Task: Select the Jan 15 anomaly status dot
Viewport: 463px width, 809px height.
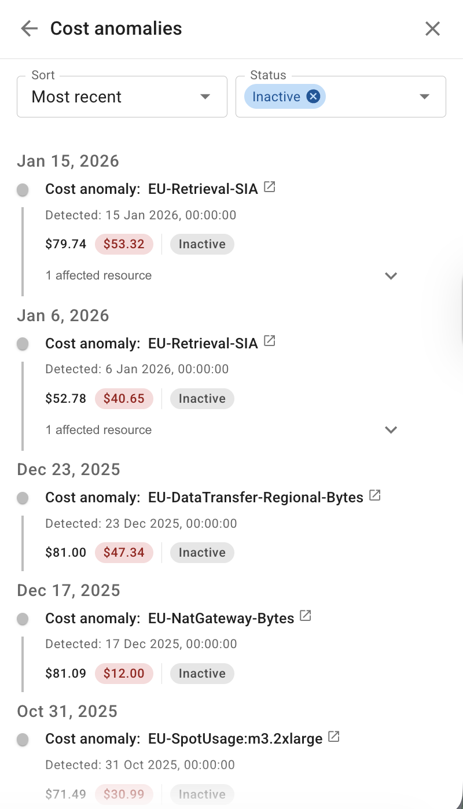Action: click(23, 190)
